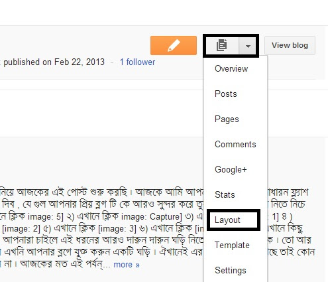
Task: Open the 1 follower link
Action: (x=137, y=62)
